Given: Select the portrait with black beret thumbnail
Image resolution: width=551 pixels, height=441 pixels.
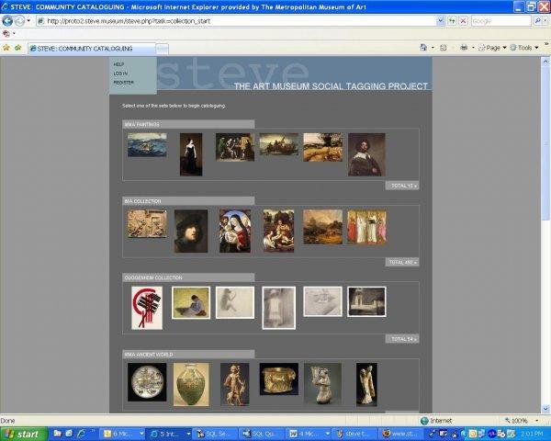Looking at the screenshot, I should 191,231.
